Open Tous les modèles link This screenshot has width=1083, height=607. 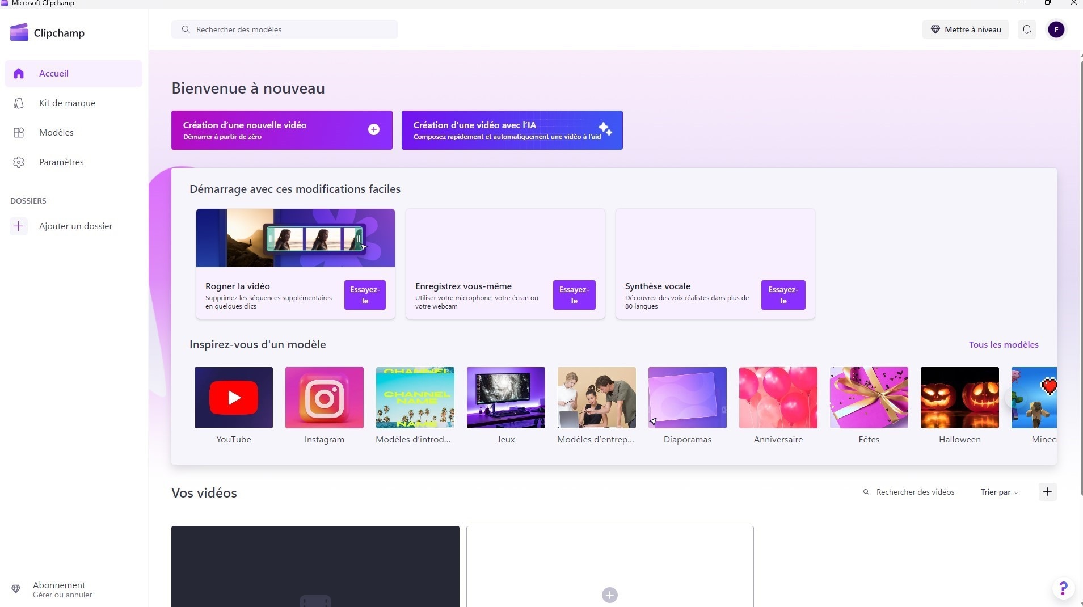click(x=1004, y=344)
